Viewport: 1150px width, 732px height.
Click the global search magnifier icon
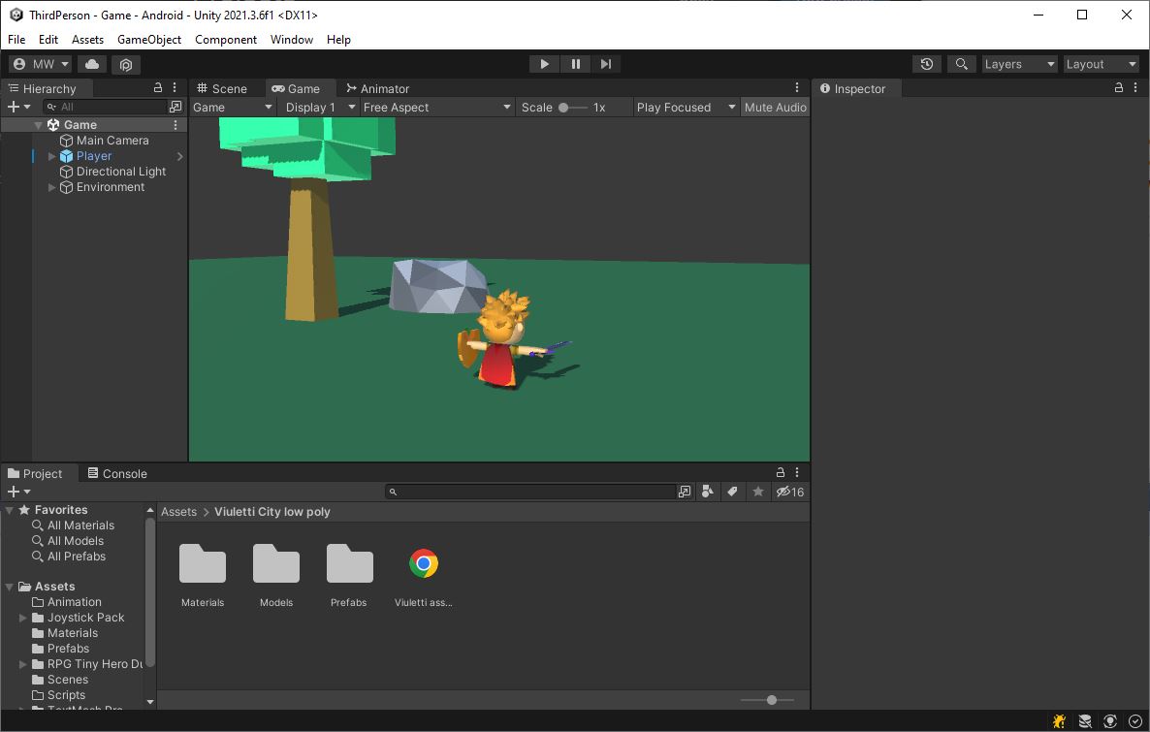click(961, 64)
